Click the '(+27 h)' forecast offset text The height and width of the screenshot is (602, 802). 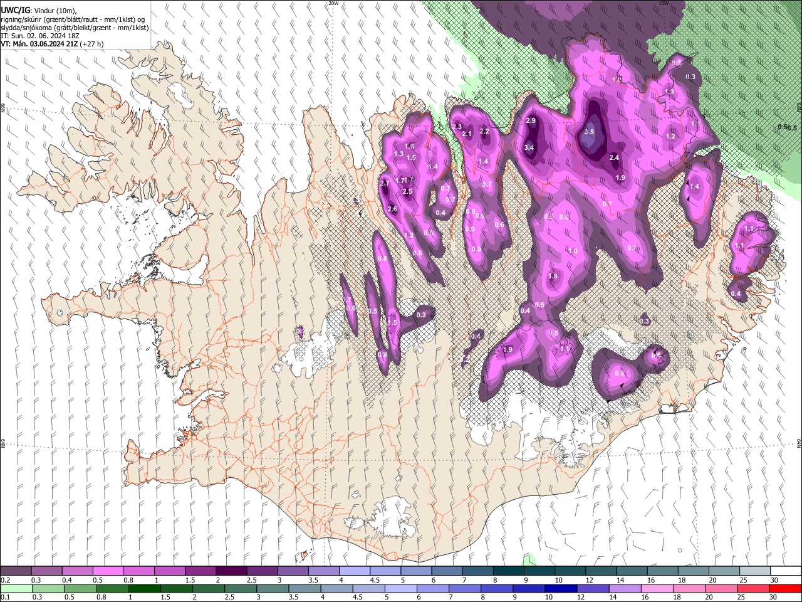91,44
